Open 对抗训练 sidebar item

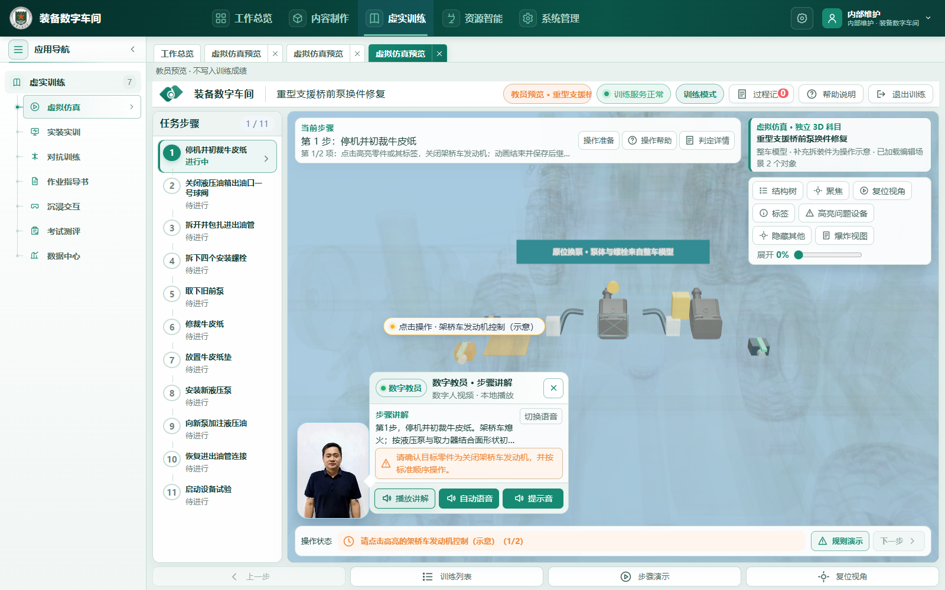click(64, 157)
